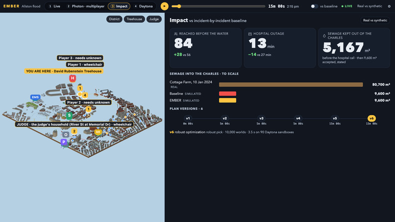Screen dimensions: 395x222
Task: Select the yellow kV substation marker
Action: tap(98, 132)
